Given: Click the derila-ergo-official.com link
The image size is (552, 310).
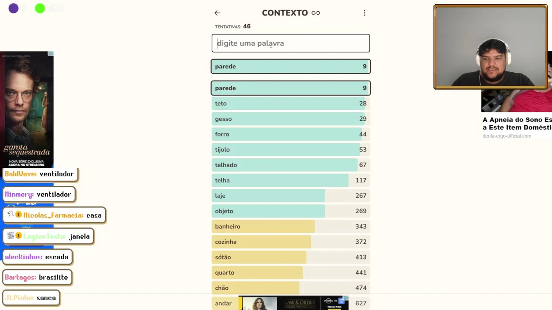Looking at the screenshot, I should tap(507, 136).
